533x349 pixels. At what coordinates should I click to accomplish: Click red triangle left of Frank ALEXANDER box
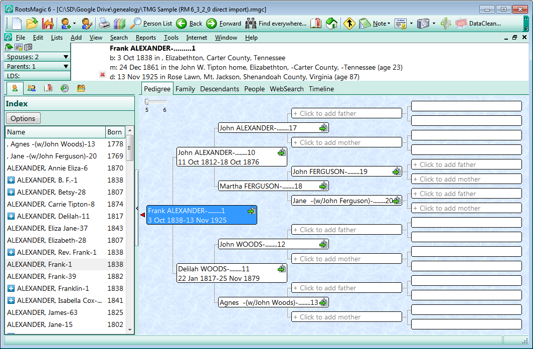143,215
